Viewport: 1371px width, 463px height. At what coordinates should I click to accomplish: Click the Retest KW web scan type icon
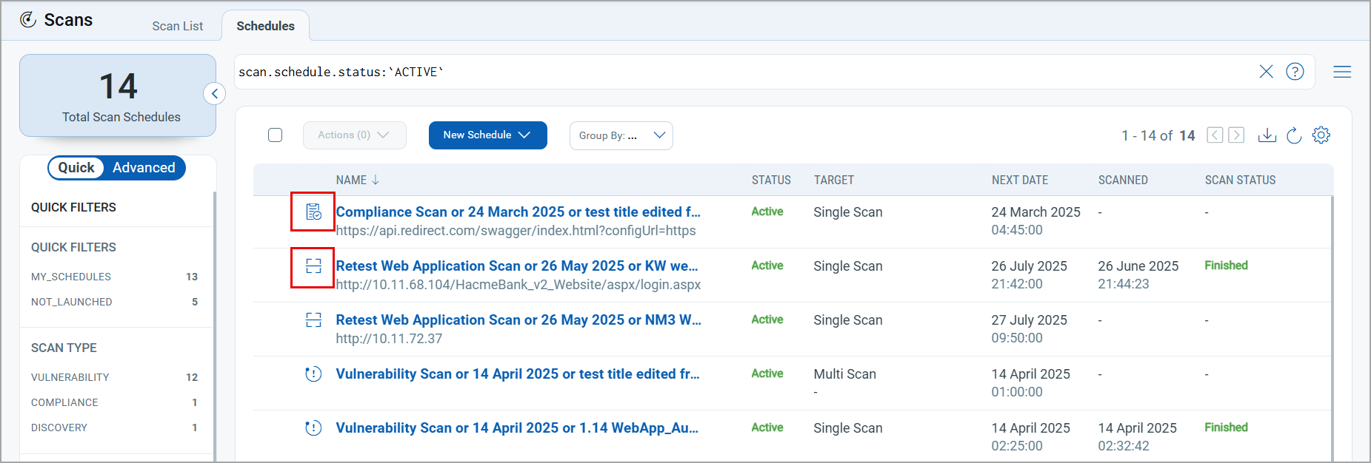coord(313,266)
